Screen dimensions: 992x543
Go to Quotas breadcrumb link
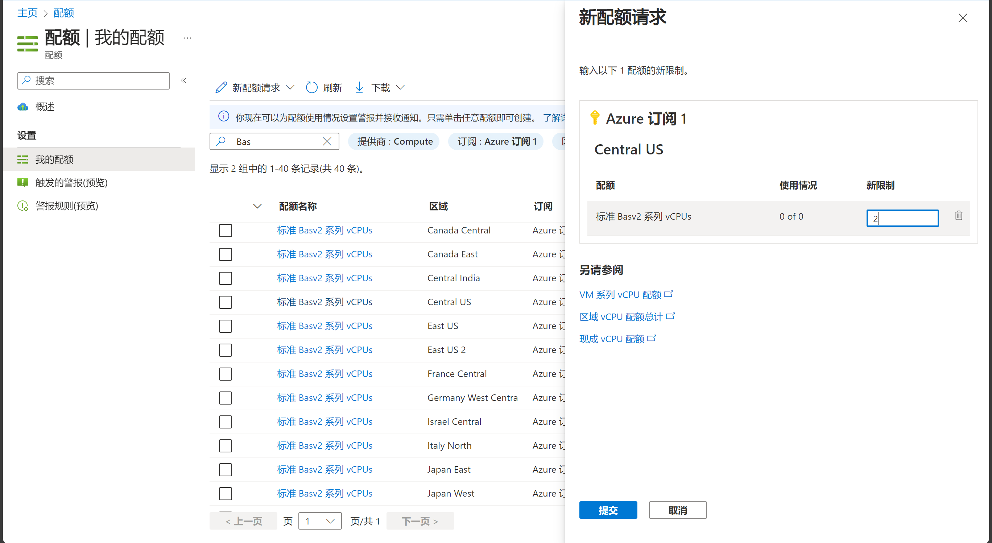tap(63, 13)
